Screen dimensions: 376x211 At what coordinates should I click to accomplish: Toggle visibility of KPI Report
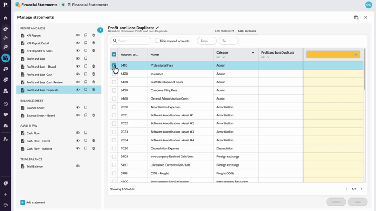coord(78,35)
